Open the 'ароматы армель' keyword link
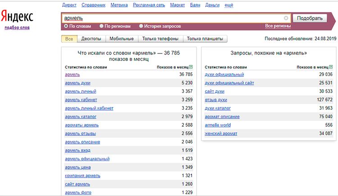The height and width of the screenshot is (196, 338). tap(82, 125)
